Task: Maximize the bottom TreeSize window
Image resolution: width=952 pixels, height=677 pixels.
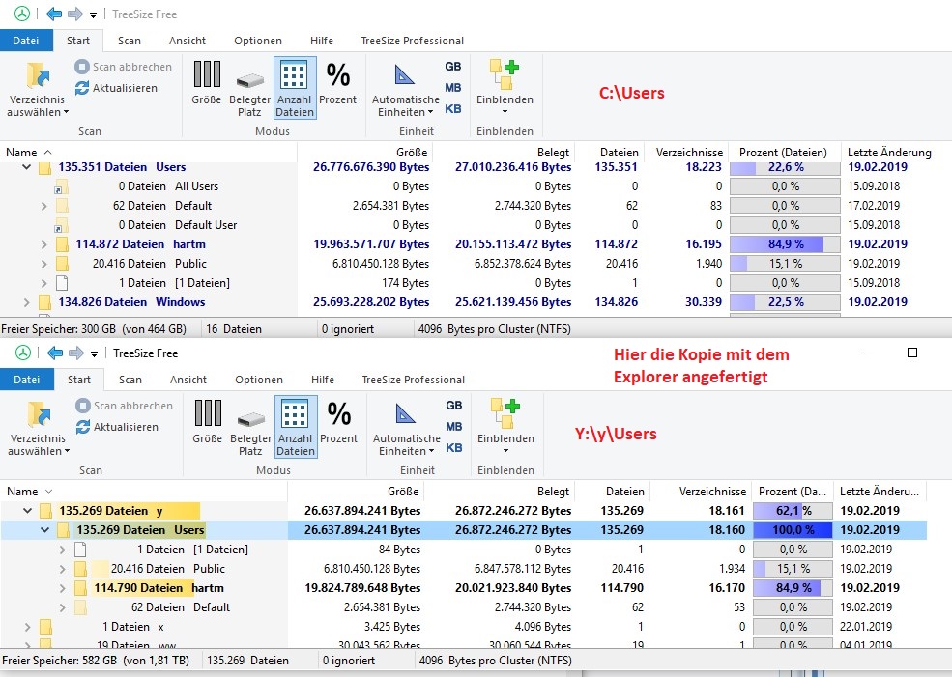Action: [912, 353]
